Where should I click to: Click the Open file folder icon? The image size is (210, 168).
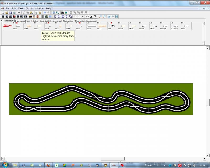(x=7, y=13)
